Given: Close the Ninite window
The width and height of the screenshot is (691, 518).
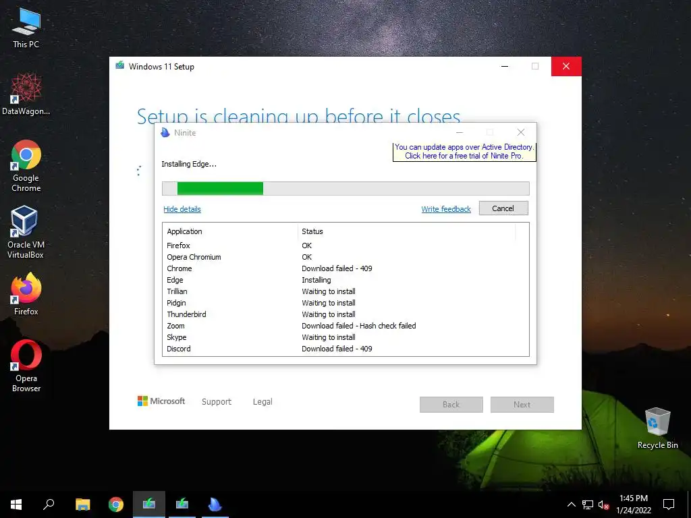Looking at the screenshot, I should [x=521, y=132].
